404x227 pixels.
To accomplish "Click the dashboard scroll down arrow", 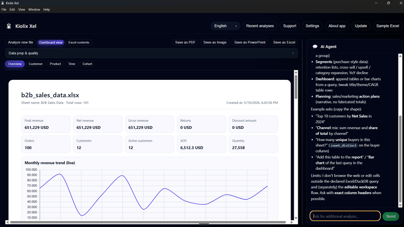I will click(x=296, y=218).
